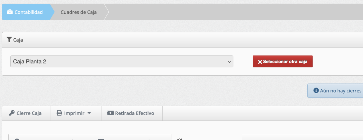Click the key icon for Cierre Caja
Image resolution: width=363 pixels, height=140 pixels.
(x=12, y=113)
